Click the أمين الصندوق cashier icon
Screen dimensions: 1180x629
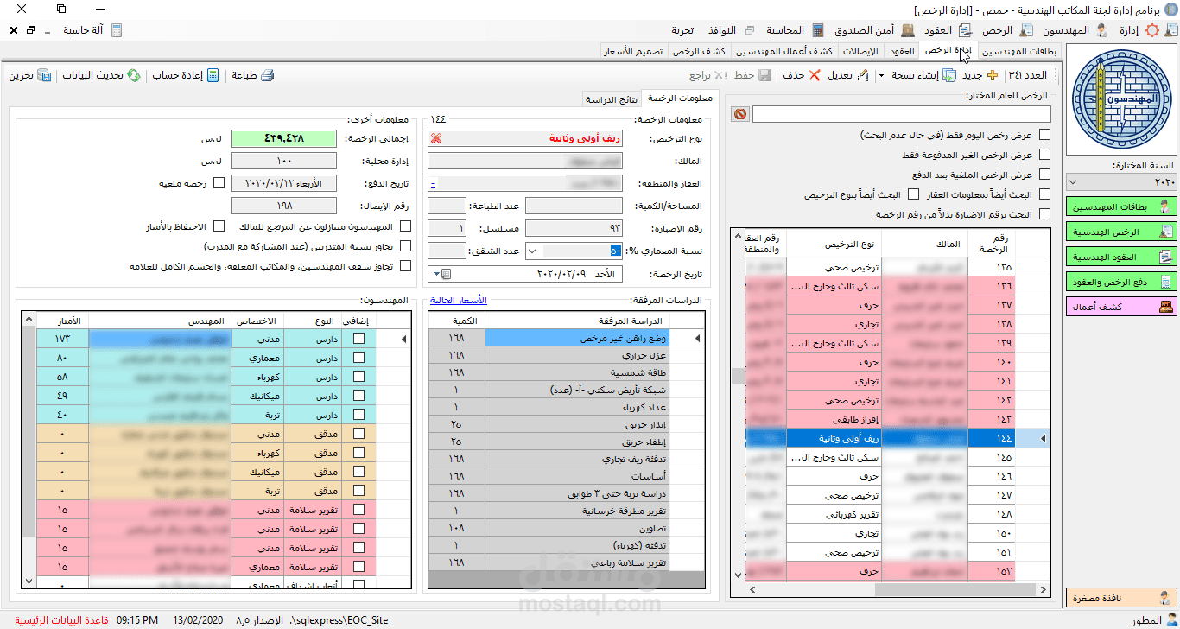[908, 30]
